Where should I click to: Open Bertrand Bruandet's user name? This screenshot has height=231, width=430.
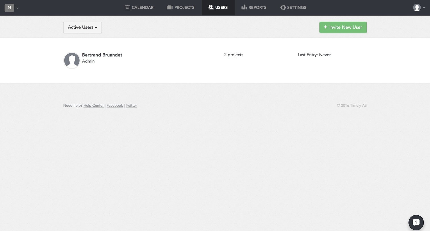coord(102,55)
